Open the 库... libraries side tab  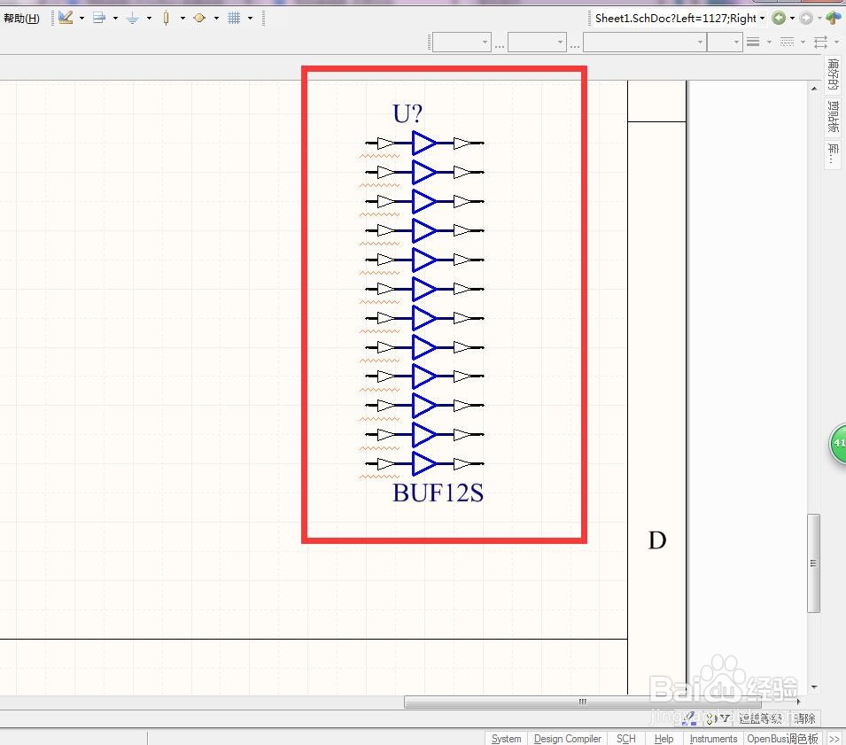click(x=834, y=154)
